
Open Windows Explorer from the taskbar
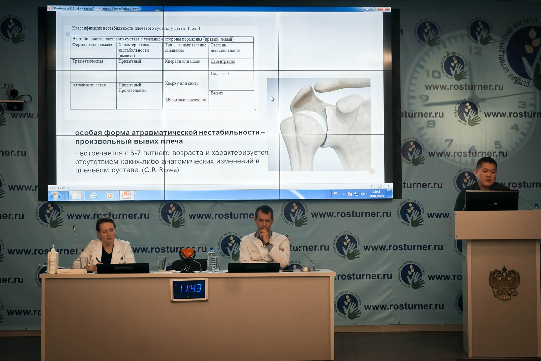(77, 196)
